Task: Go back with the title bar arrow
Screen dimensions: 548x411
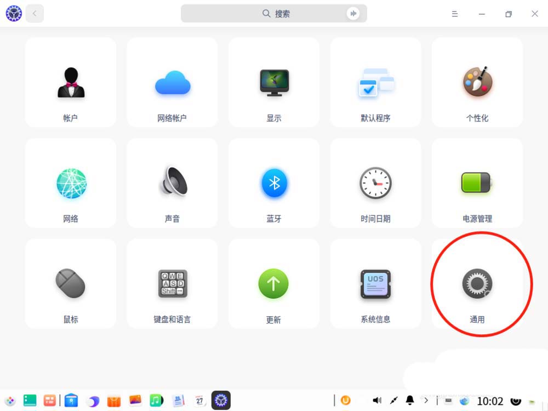Action: [x=35, y=14]
